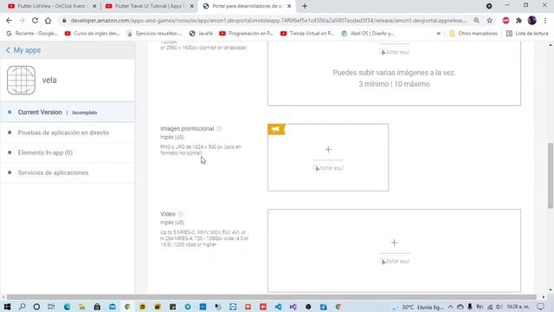The image size is (554, 312).
Task: Open Telegram from the taskbar
Action: pos(188,307)
